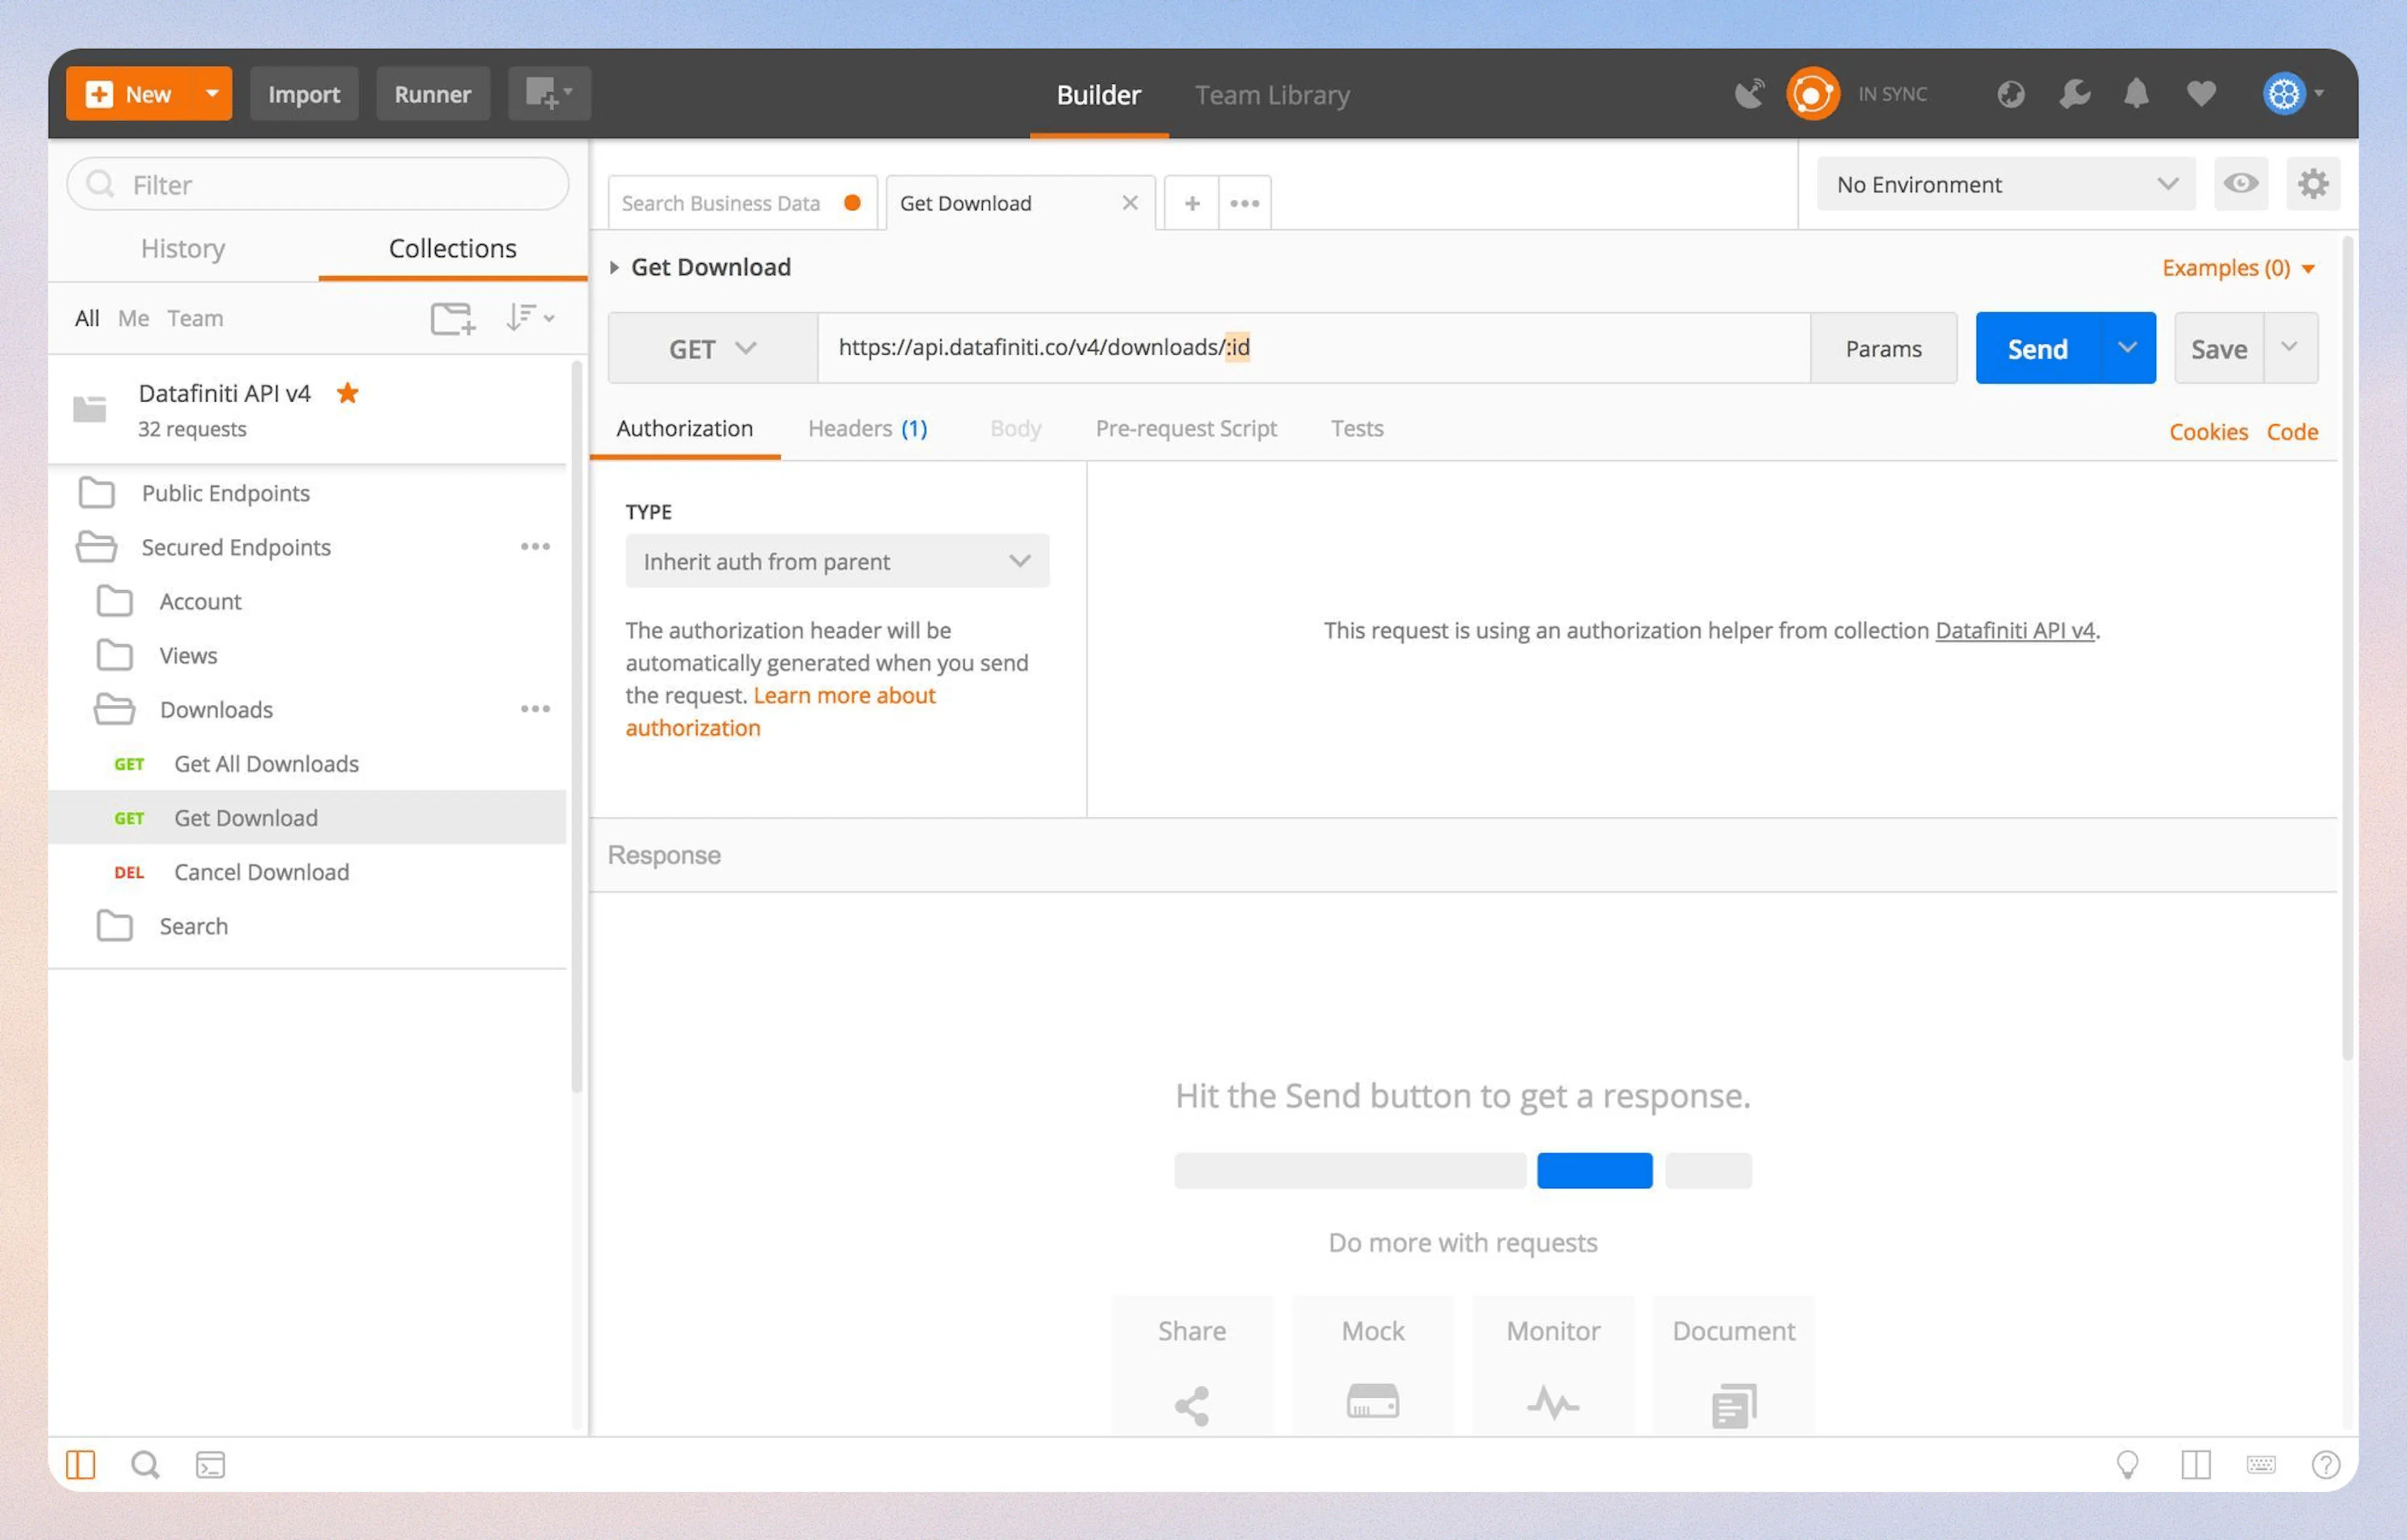
Task: Click the heart icon in the header
Action: pos(2200,93)
